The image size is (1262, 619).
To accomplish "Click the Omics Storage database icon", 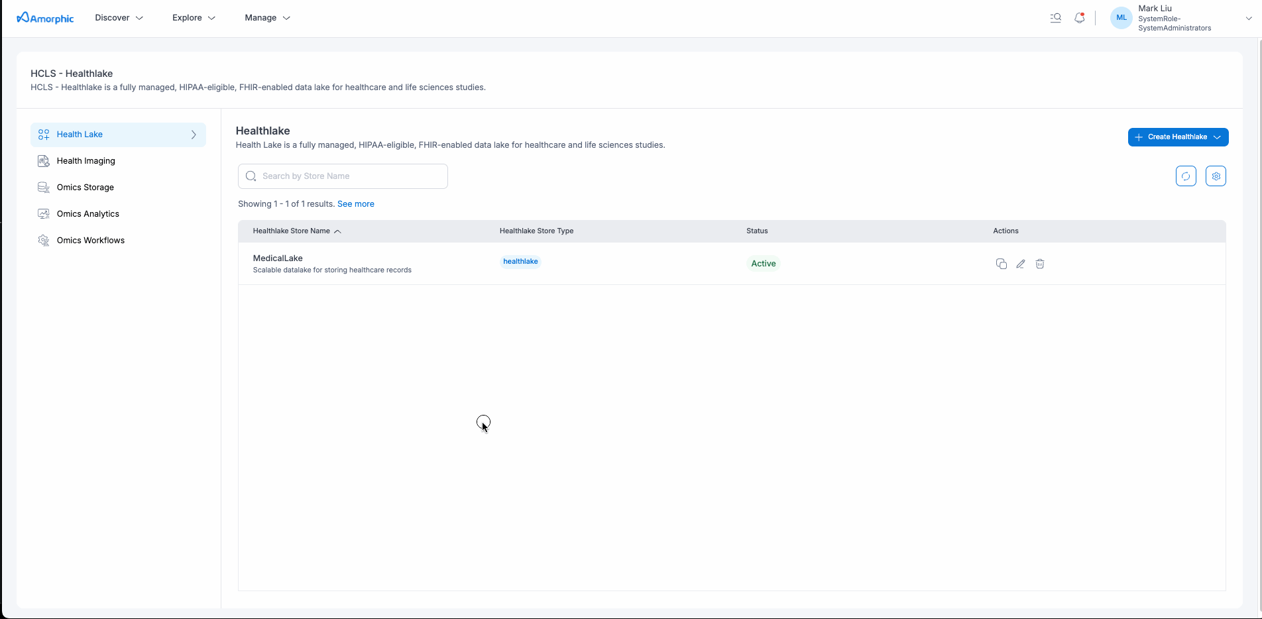I will tap(44, 188).
